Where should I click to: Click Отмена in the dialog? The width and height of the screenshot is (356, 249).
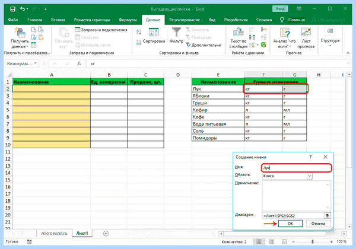coord(318,224)
